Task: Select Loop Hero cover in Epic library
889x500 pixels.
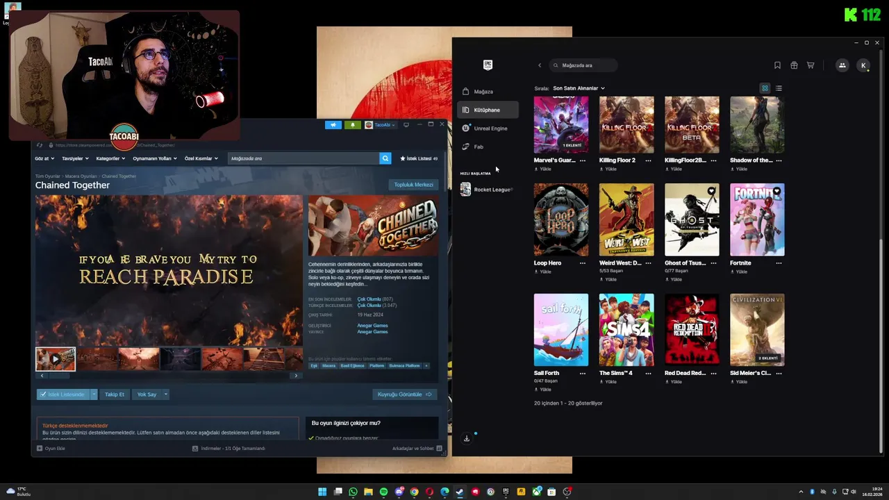Action: pyautogui.click(x=561, y=219)
